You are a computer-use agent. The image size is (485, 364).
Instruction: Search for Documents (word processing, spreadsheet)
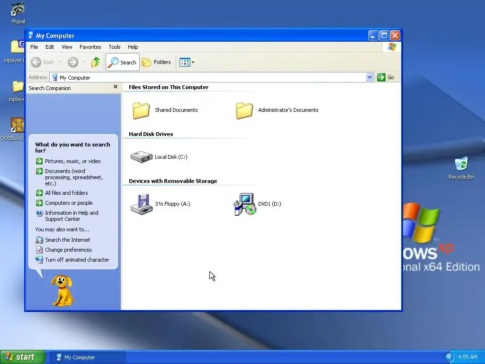74,177
